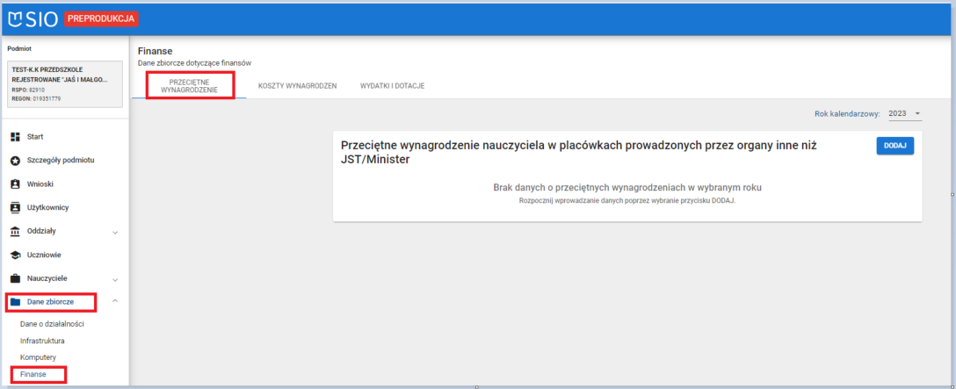Click the Wnioski sidebar icon
Image resolution: width=956 pixels, height=389 pixels.
(x=17, y=184)
